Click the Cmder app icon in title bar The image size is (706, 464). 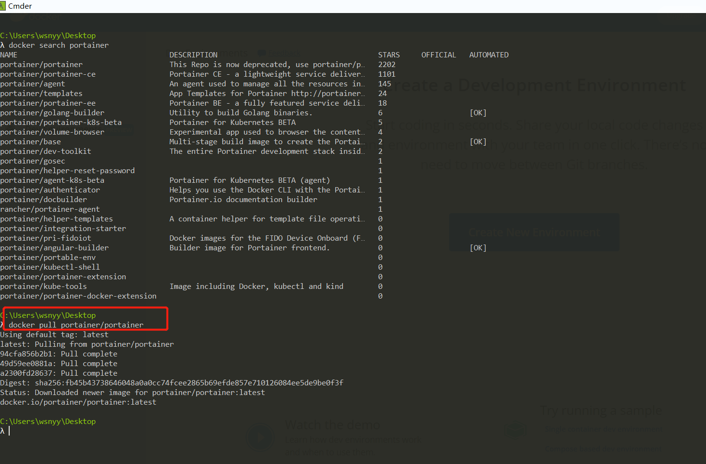coord(2,6)
